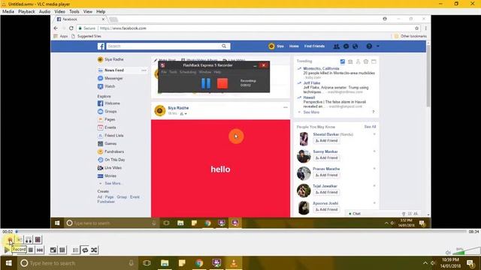481x270 pixels.
Task: Open Chrome from the main taskbar
Action: 199,263
